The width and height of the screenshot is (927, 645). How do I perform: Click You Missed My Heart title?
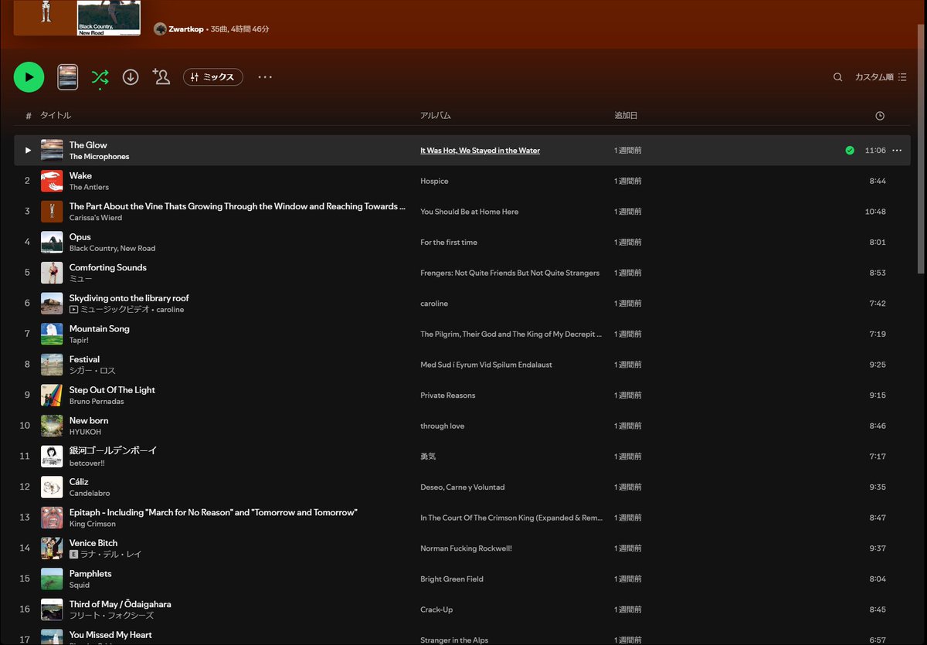pos(110,635)
